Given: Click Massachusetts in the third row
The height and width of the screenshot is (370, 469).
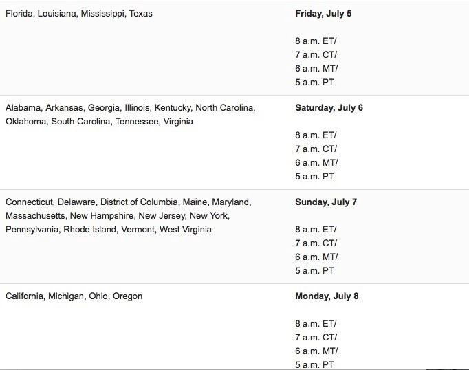Looking at the screenshot, I should (x=35, y=216).
